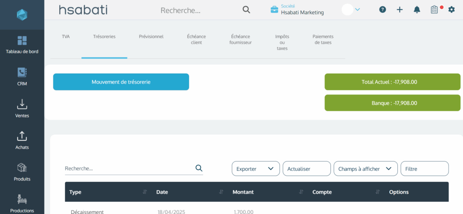Click the plus add icon
Viewport: 463px width, 214px height.
[x=400, y=9]
